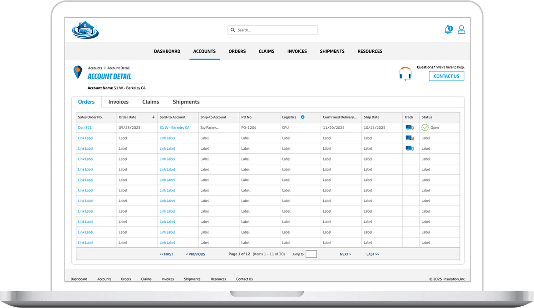Go to the NEXT page of results
The width and height of the screenshot is (534, 308).
[x=345, y=254]
